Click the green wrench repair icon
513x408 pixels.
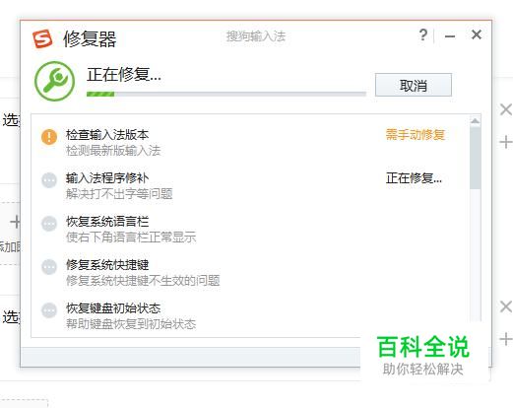(55, 81)
